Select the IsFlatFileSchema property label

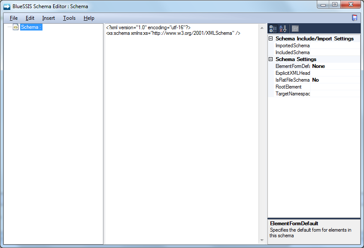pyautogui.click(x=292, y=80)
